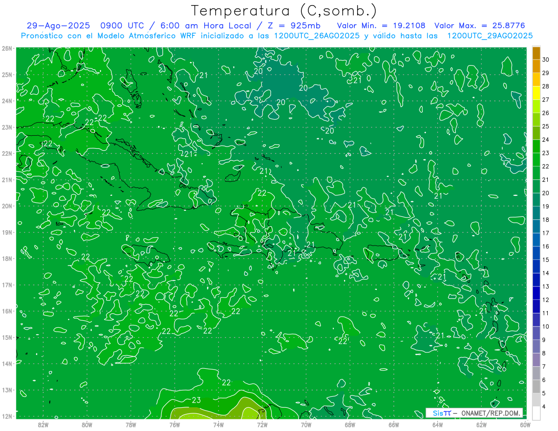Screen dimensions: 558x431
Task: Click the "64W" longitude label
Action: [x=438, y=424]
